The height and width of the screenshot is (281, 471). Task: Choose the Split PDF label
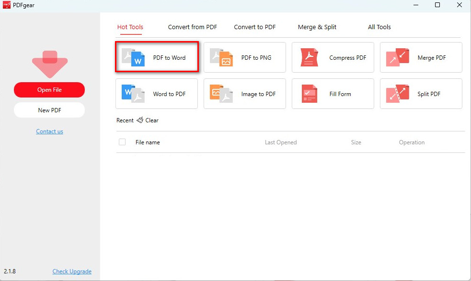click(x=429, y=94)
